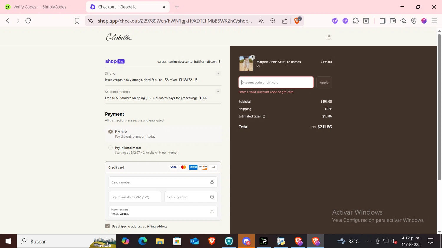Open Microsoft Edge from taskbar

(143, 241)
